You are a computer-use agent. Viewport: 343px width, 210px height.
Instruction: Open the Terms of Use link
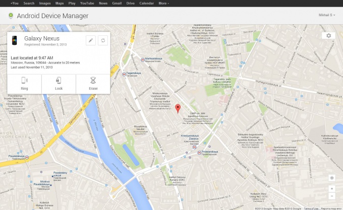(311, 208)
